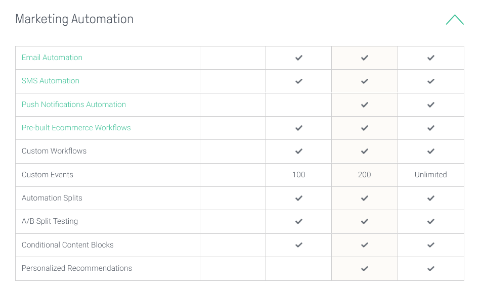Select the 100 Custom Events value
Screen dimensions: 482x297
click(298, 175)
